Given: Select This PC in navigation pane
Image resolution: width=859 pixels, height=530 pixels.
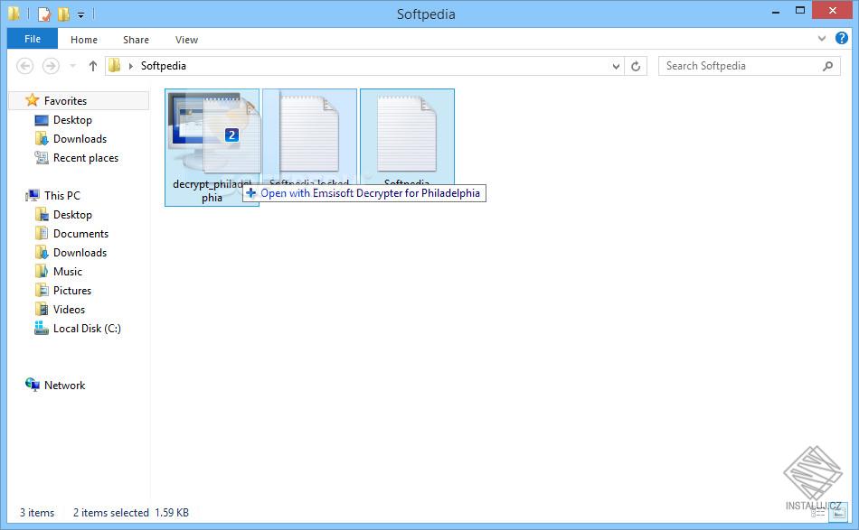Looking at the screenshot, I should (x=61, y=195).
